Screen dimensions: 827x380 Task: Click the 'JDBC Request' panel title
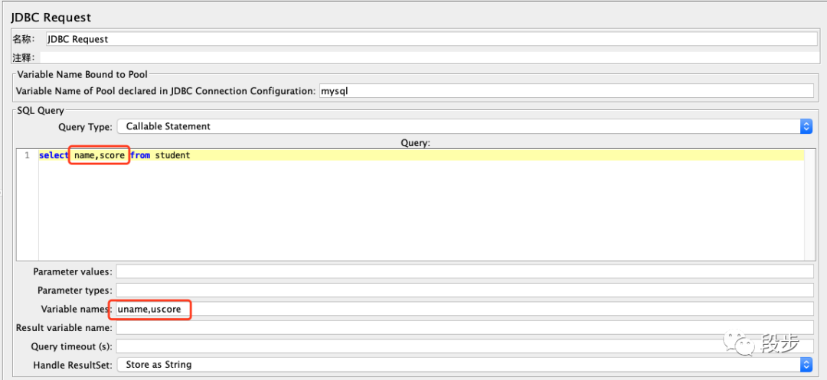coord(51,18)
